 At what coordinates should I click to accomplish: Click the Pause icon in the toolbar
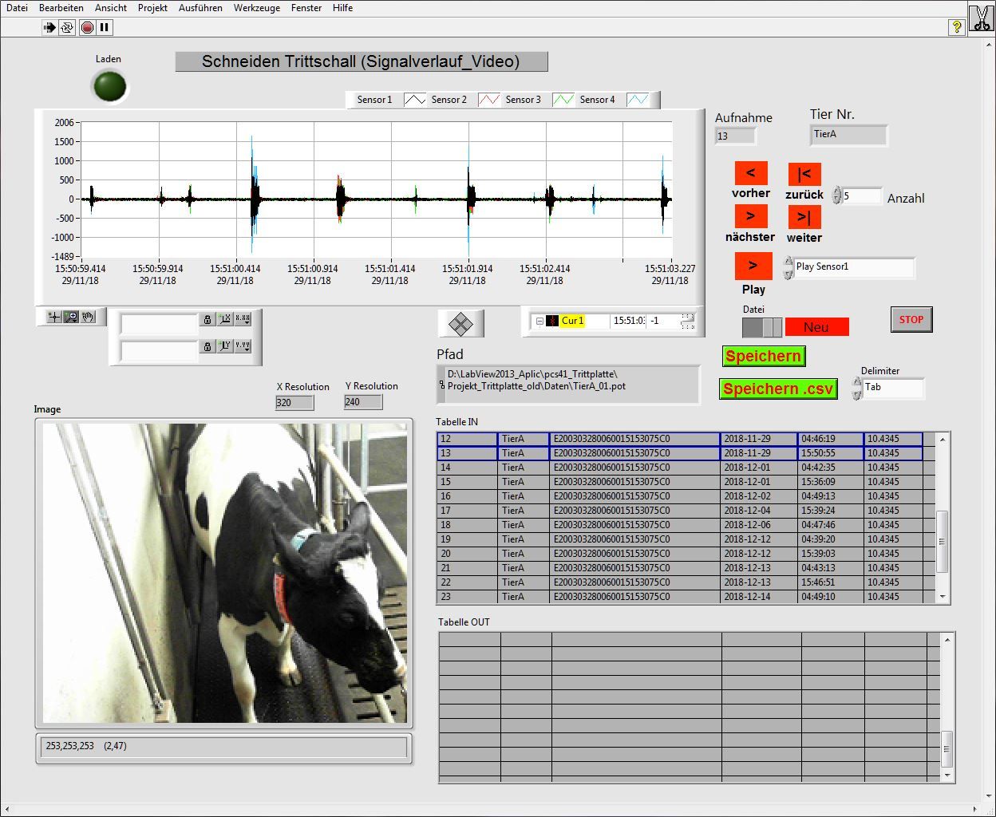[x=105, y=27]
